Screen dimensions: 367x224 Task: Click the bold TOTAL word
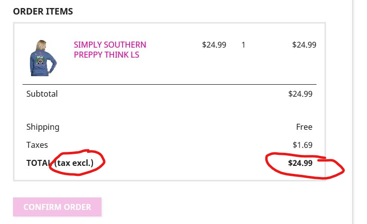click(x=38, y=163)
